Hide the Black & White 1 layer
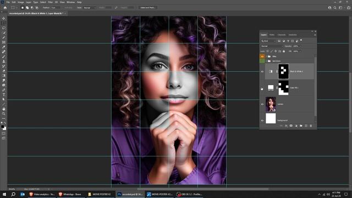Screen dimensions: 352x198 [262, 71]
